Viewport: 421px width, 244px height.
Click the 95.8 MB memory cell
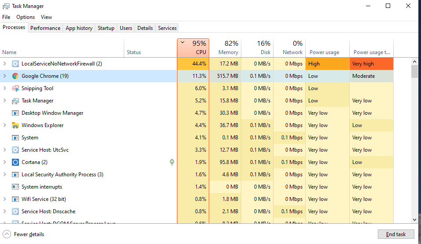[225, 162]
